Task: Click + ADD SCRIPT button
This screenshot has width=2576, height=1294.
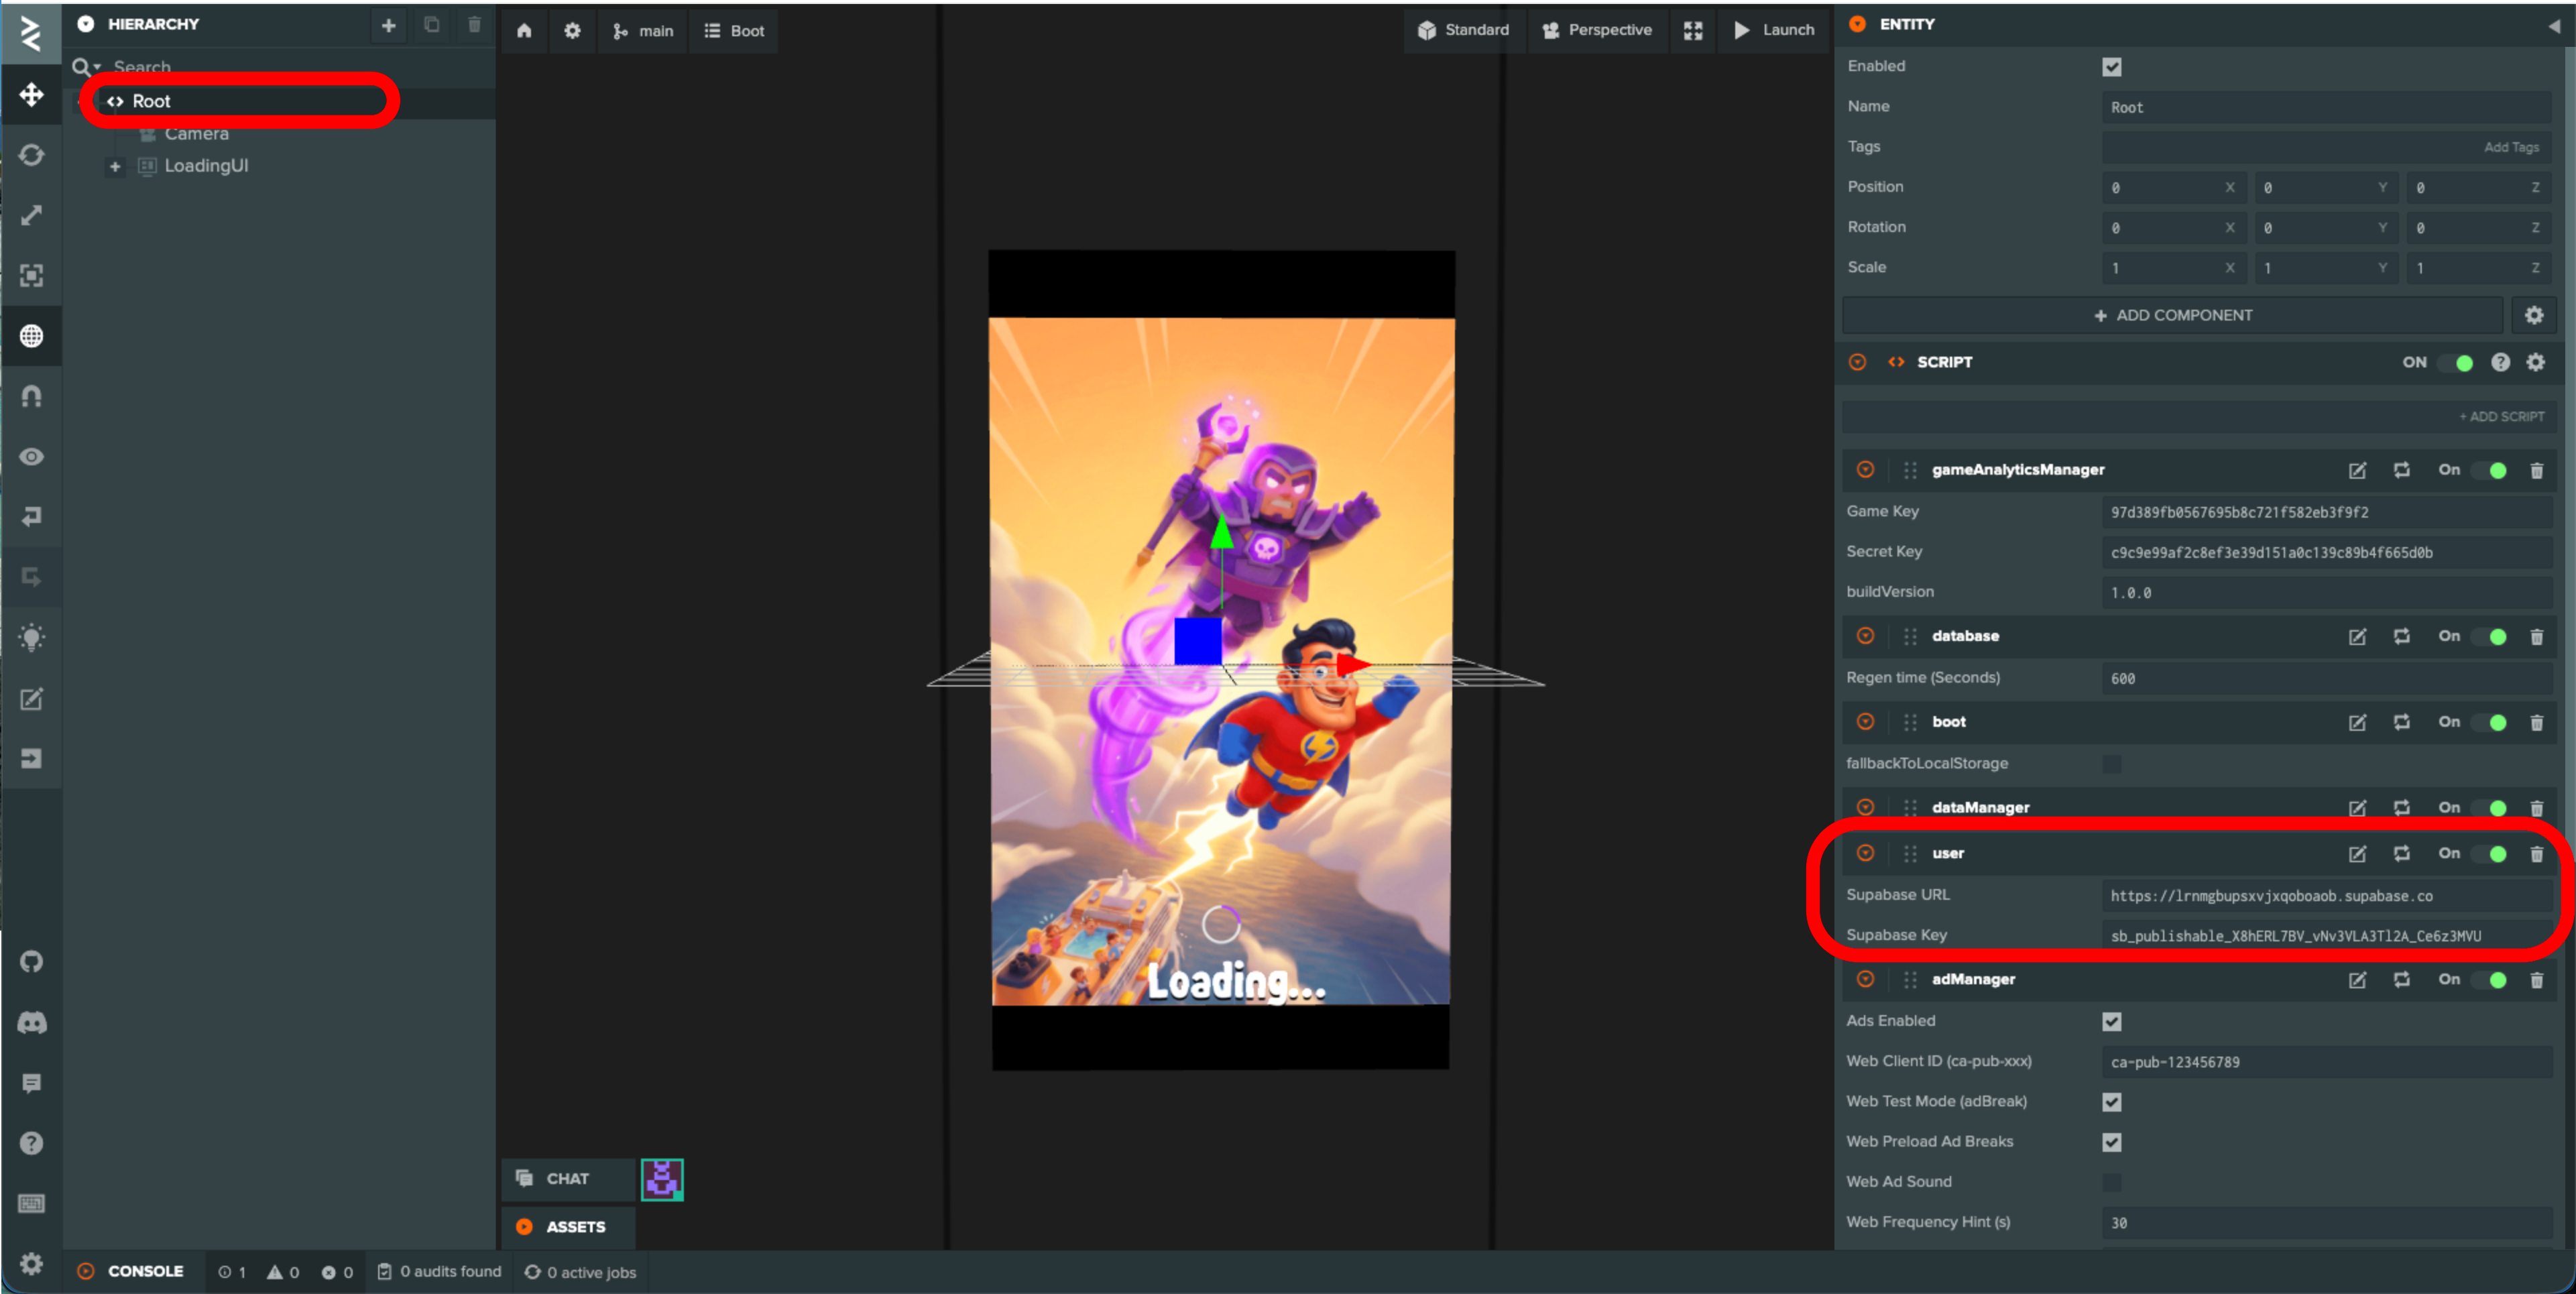Action: (2502, 417)
